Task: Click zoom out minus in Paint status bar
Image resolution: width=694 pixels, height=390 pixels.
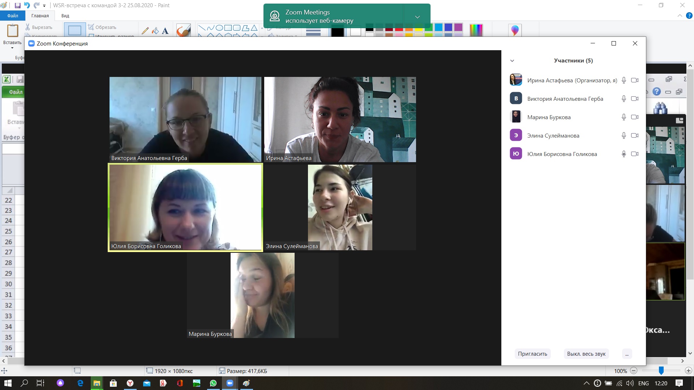Action: click(633, 370)
